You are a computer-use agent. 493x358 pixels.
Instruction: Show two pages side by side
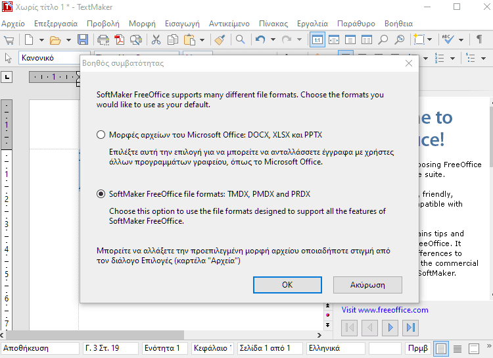pyautogui.click(x=367, y=40)
